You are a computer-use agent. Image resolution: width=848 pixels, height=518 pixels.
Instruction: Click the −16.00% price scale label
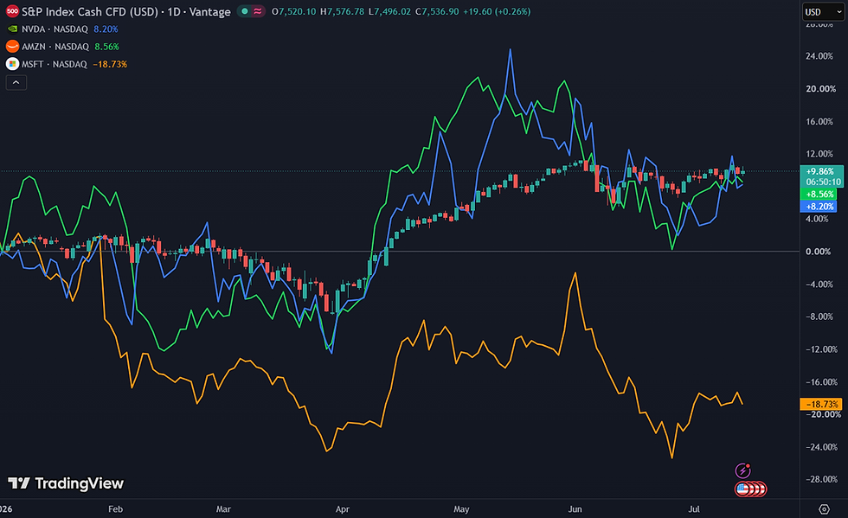821,382
